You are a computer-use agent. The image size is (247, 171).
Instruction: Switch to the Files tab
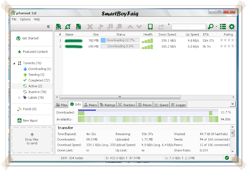click(62, 105)
